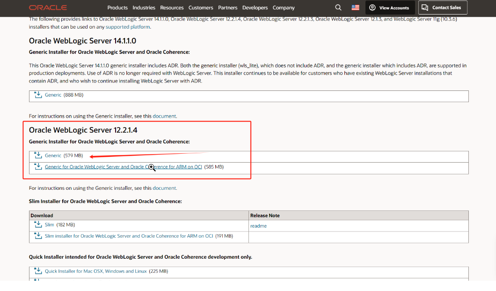
Task: Click the account avatar icon in View Accounts
Action: 372,7
